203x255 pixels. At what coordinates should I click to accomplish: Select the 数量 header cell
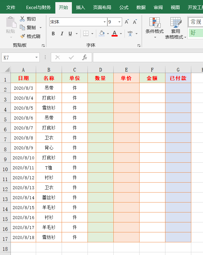pyautogui.click(x=101, y=78)
